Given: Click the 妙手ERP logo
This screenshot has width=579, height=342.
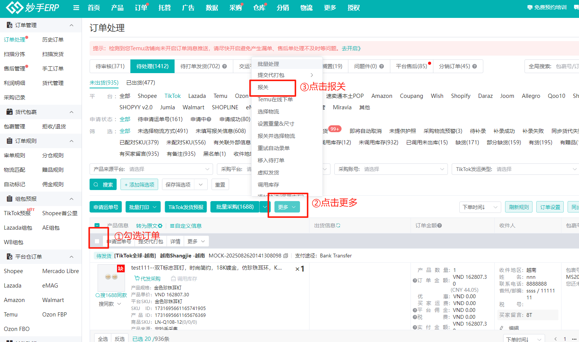Looking at the screenshot, I should pyautogui.click(x=32, y=7).
